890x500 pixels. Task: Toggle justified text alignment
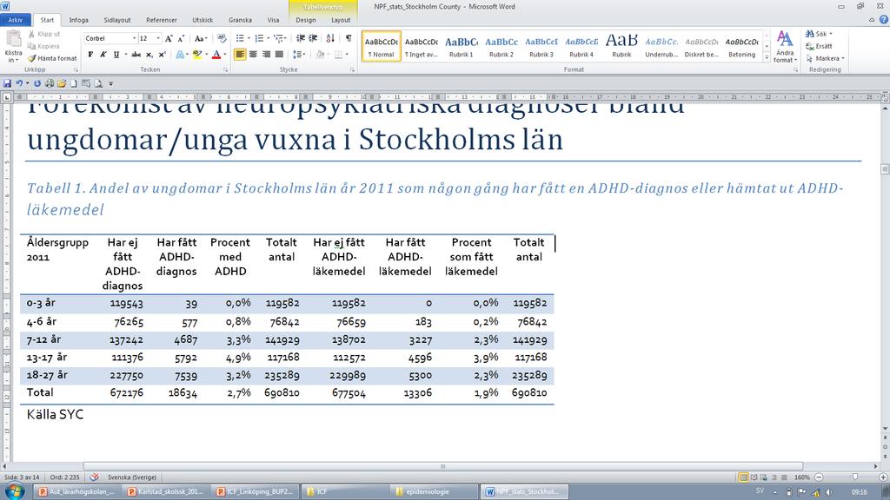[x=279, y=55]
